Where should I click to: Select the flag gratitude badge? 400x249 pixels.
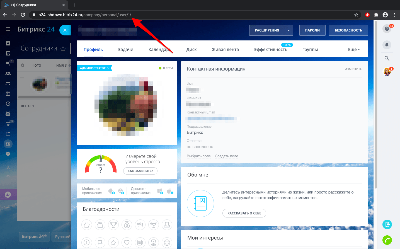click(100, 242)
